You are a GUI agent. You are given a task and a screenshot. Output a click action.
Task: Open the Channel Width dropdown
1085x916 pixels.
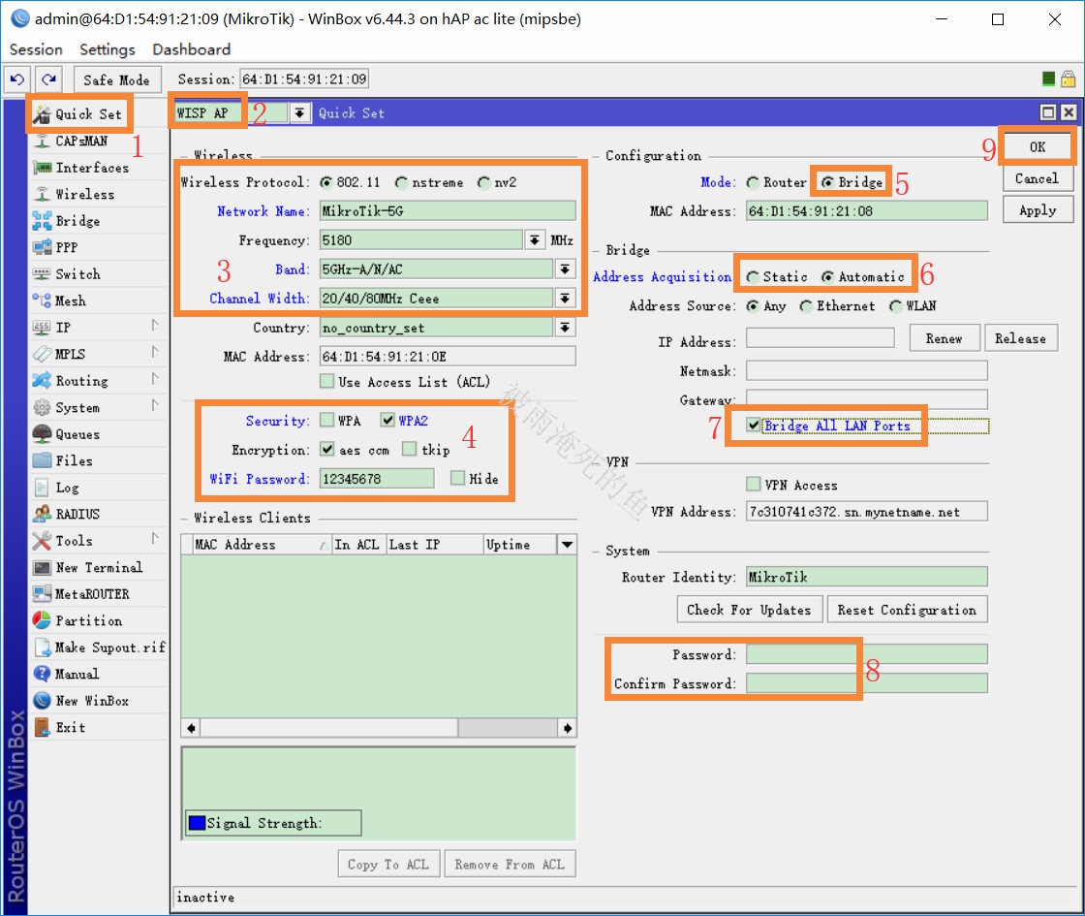coord(565,299)
